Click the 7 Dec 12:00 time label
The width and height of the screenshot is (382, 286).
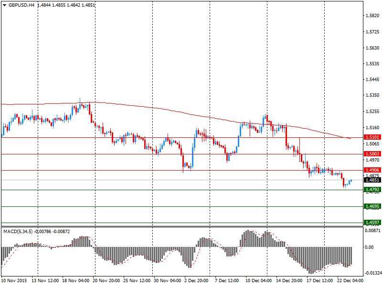tap(227, 280)
